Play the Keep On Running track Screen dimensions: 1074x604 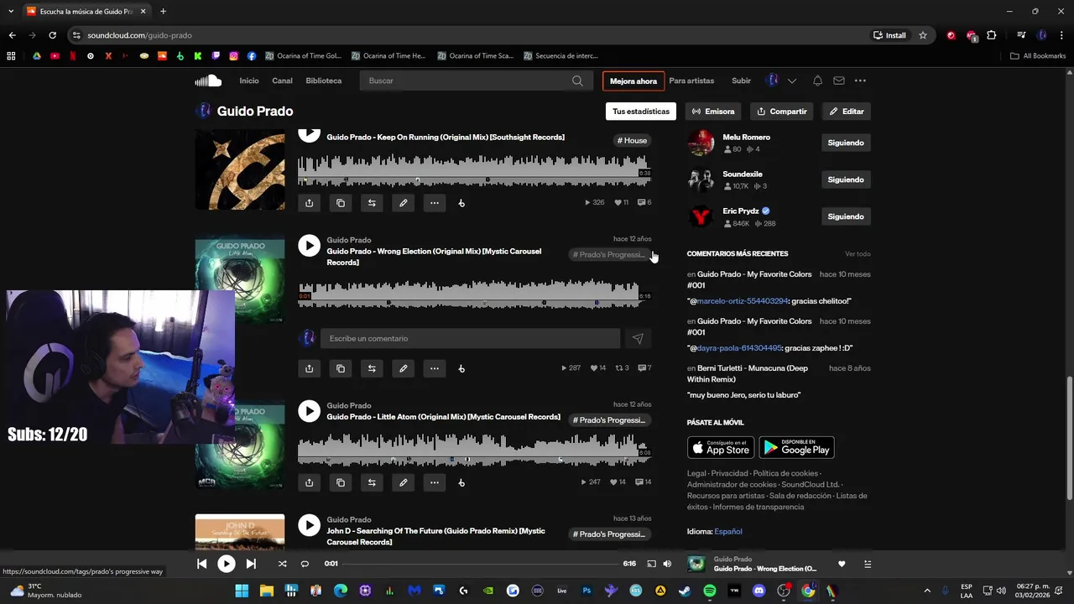[310, 134]
